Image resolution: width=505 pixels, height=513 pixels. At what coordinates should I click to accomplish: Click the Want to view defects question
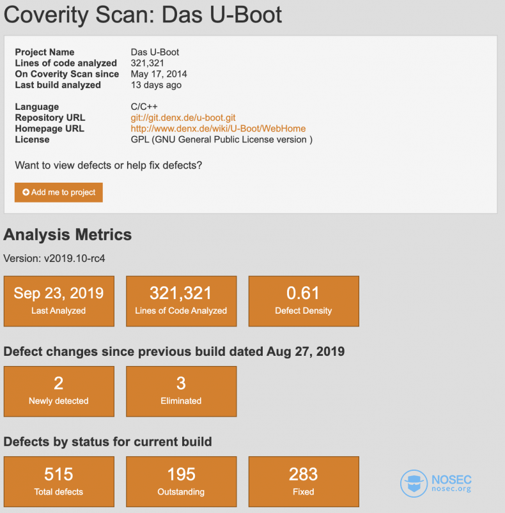coord(108,165)
